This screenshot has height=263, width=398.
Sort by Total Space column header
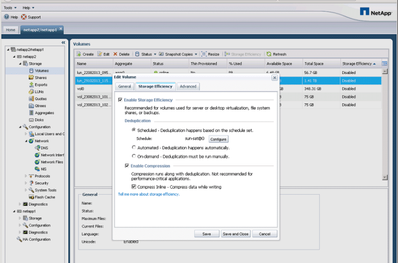(321, 64)
